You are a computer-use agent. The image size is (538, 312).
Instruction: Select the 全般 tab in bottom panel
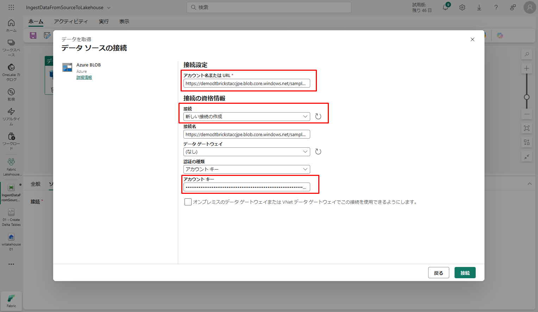[36, 184]
